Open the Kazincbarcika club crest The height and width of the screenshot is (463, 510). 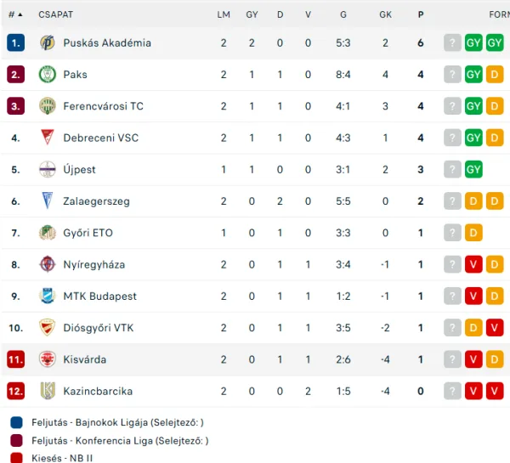(47, 391)
